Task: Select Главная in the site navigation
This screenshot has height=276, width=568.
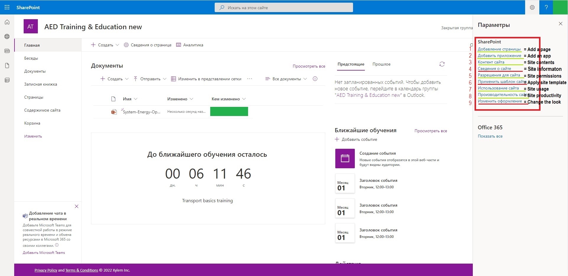Action: point(48,45)
